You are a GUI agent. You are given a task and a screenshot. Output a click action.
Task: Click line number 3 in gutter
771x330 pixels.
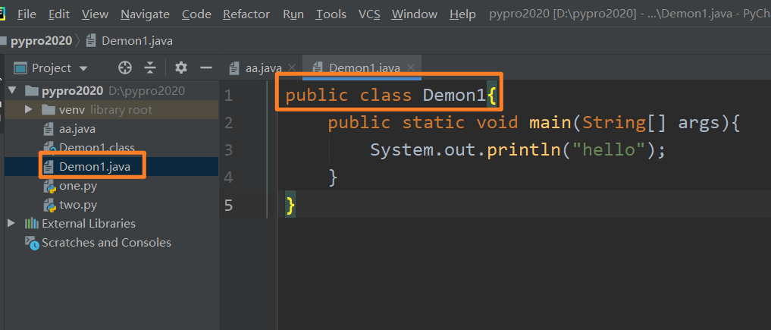click(x=228, y=149)
